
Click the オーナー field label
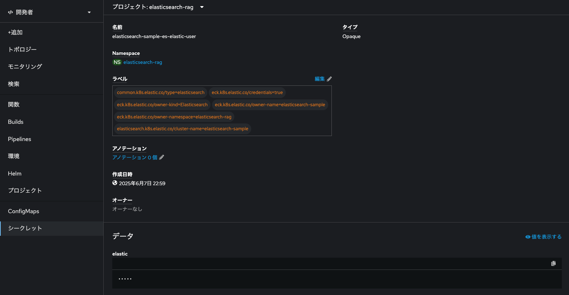(122, 200)
